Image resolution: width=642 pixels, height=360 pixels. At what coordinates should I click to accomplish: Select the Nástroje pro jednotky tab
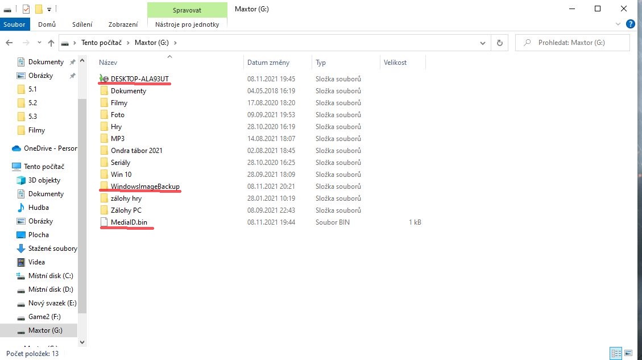point(187,24)
